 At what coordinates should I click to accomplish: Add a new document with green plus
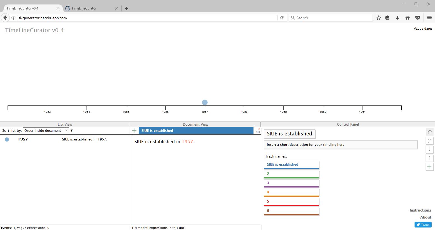pyautogui.click(x=134, y=131)
